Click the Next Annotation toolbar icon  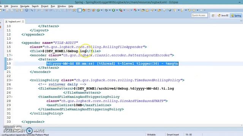(175, 10)
